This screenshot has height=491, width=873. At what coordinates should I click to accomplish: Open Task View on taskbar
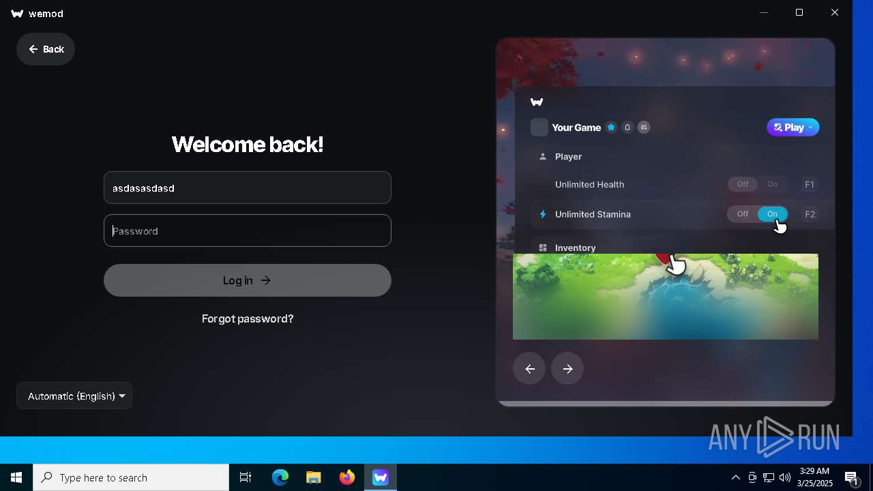pyautogui.click(x=246, y=477)
